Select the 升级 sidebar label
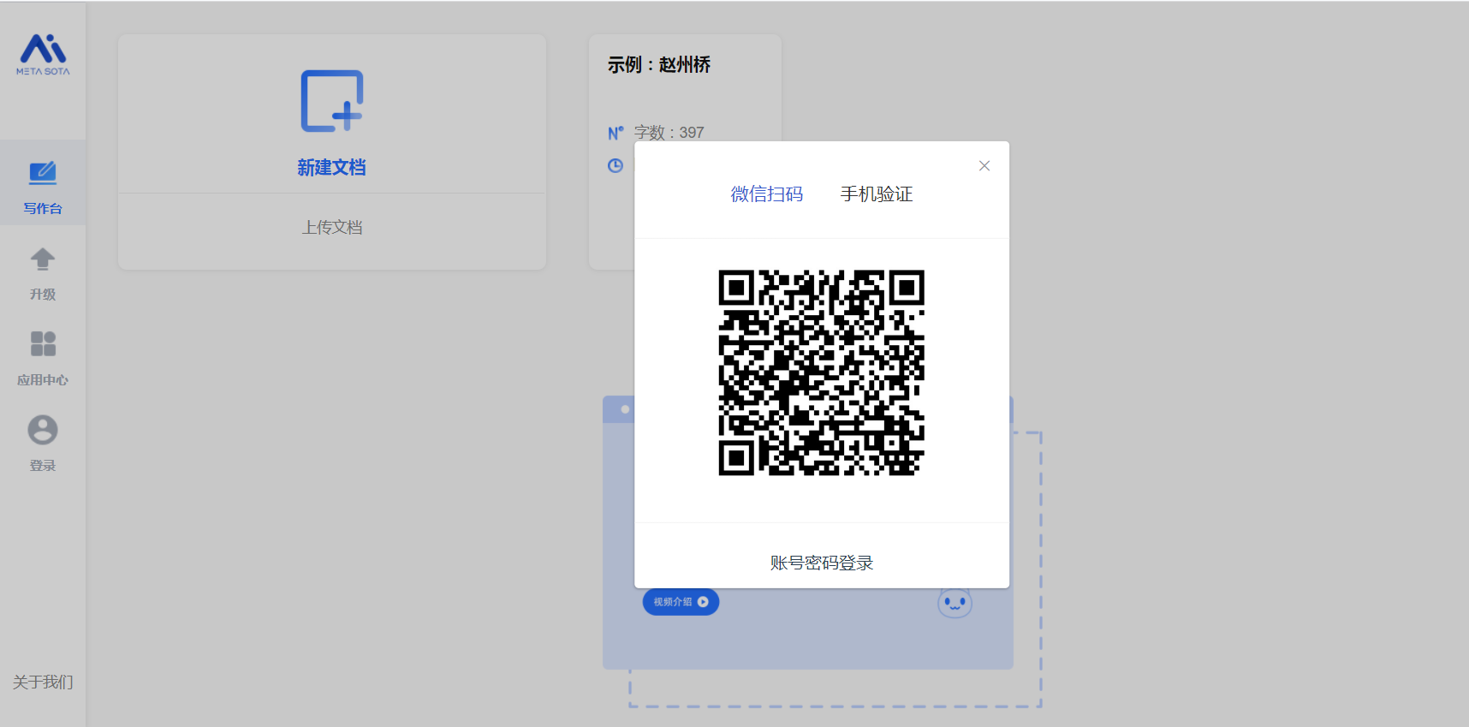This screenshot has width=1469, height=727. point(43,294)
